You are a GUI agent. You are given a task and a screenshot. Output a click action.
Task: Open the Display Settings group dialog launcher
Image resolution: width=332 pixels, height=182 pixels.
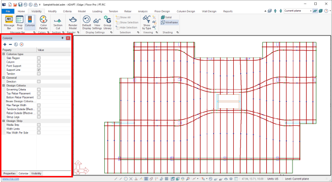click(111, 32)
